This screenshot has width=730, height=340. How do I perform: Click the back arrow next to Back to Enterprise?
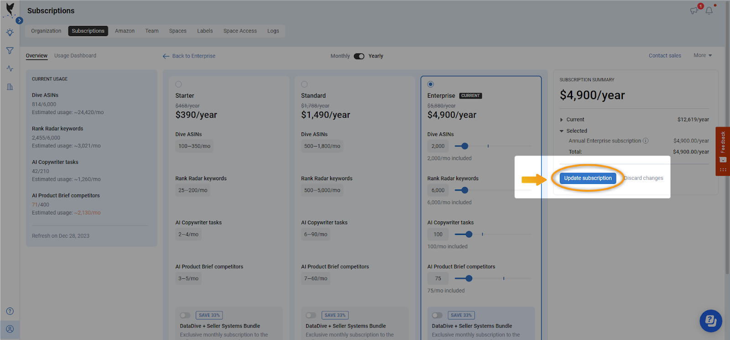point(166,56)
